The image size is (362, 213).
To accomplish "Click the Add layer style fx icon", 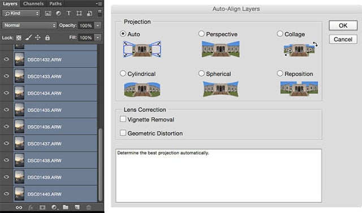I will [x=31, y=207].
